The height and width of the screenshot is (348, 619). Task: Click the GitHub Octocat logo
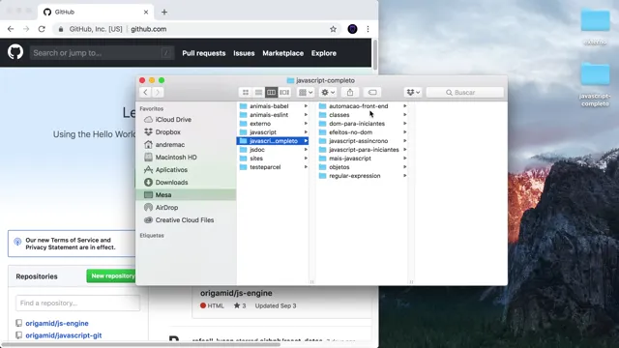click(15, 52)
